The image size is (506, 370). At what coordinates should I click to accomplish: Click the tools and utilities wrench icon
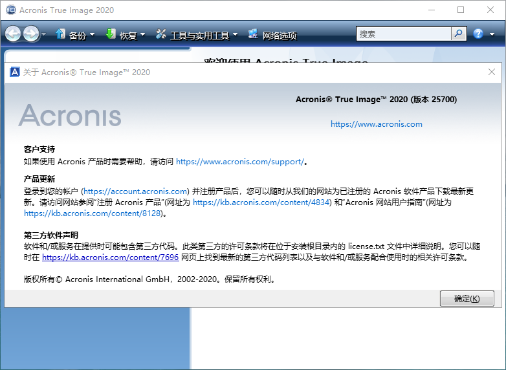click(161, 34)
